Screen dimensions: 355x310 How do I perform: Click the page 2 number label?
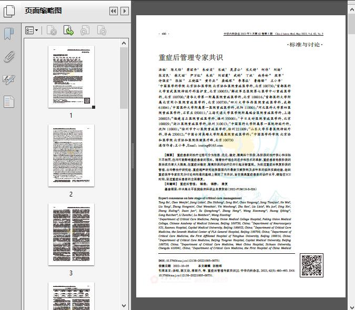click(71, 194)
